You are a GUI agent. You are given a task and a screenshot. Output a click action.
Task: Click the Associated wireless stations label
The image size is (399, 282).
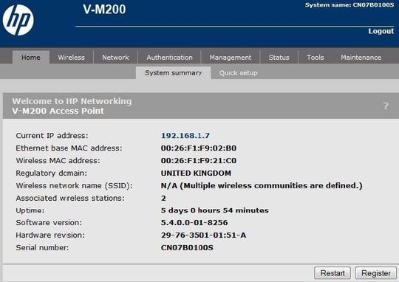70,198
